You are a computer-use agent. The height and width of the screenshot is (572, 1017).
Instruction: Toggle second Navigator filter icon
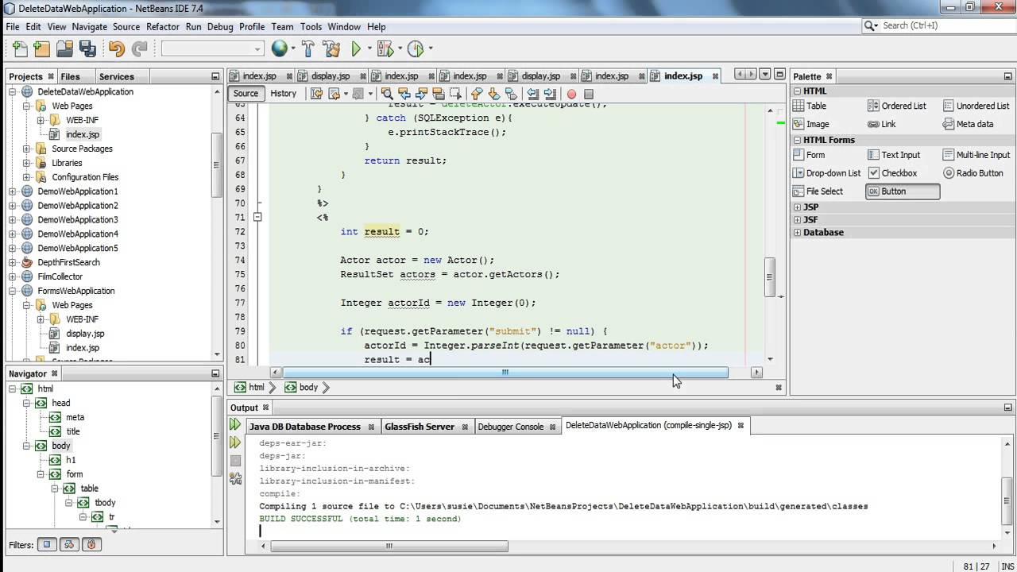(x=69, y=545)
